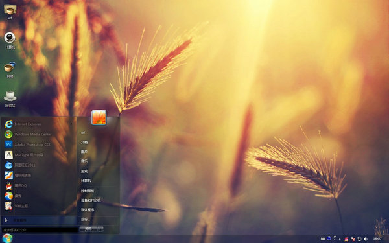Viewport: 389px width, 243px height.
Task: Open 运行... from the Start menu
Action: coord(86,220)
